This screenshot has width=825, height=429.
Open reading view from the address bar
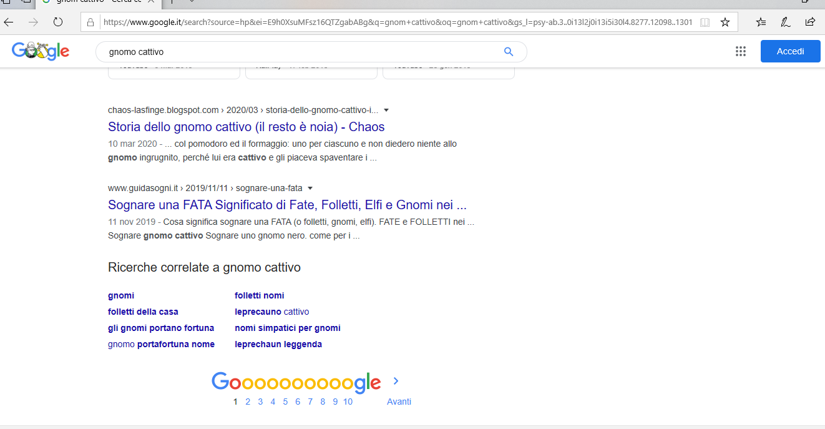pyautogui.click(x=705, y=22)
